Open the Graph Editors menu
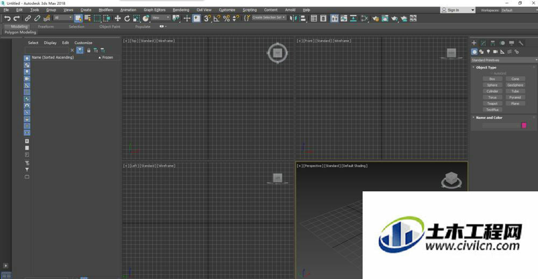 (154, 10)
